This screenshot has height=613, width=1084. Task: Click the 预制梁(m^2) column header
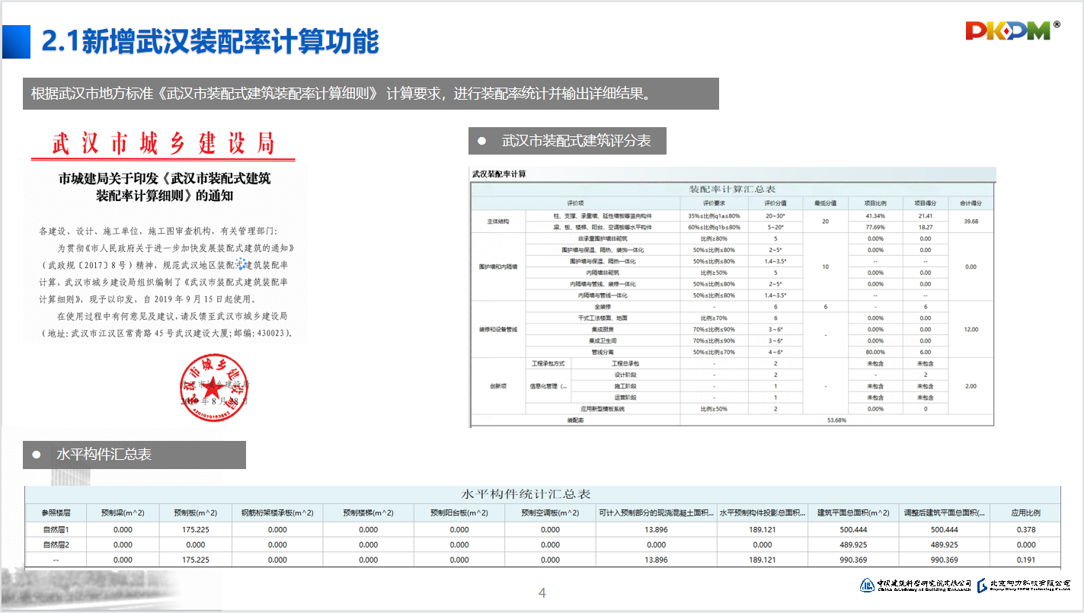pos(123,512)
